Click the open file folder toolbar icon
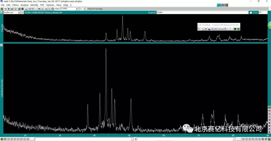The width and height of the screenshot is (271, 141). [12, 9]
